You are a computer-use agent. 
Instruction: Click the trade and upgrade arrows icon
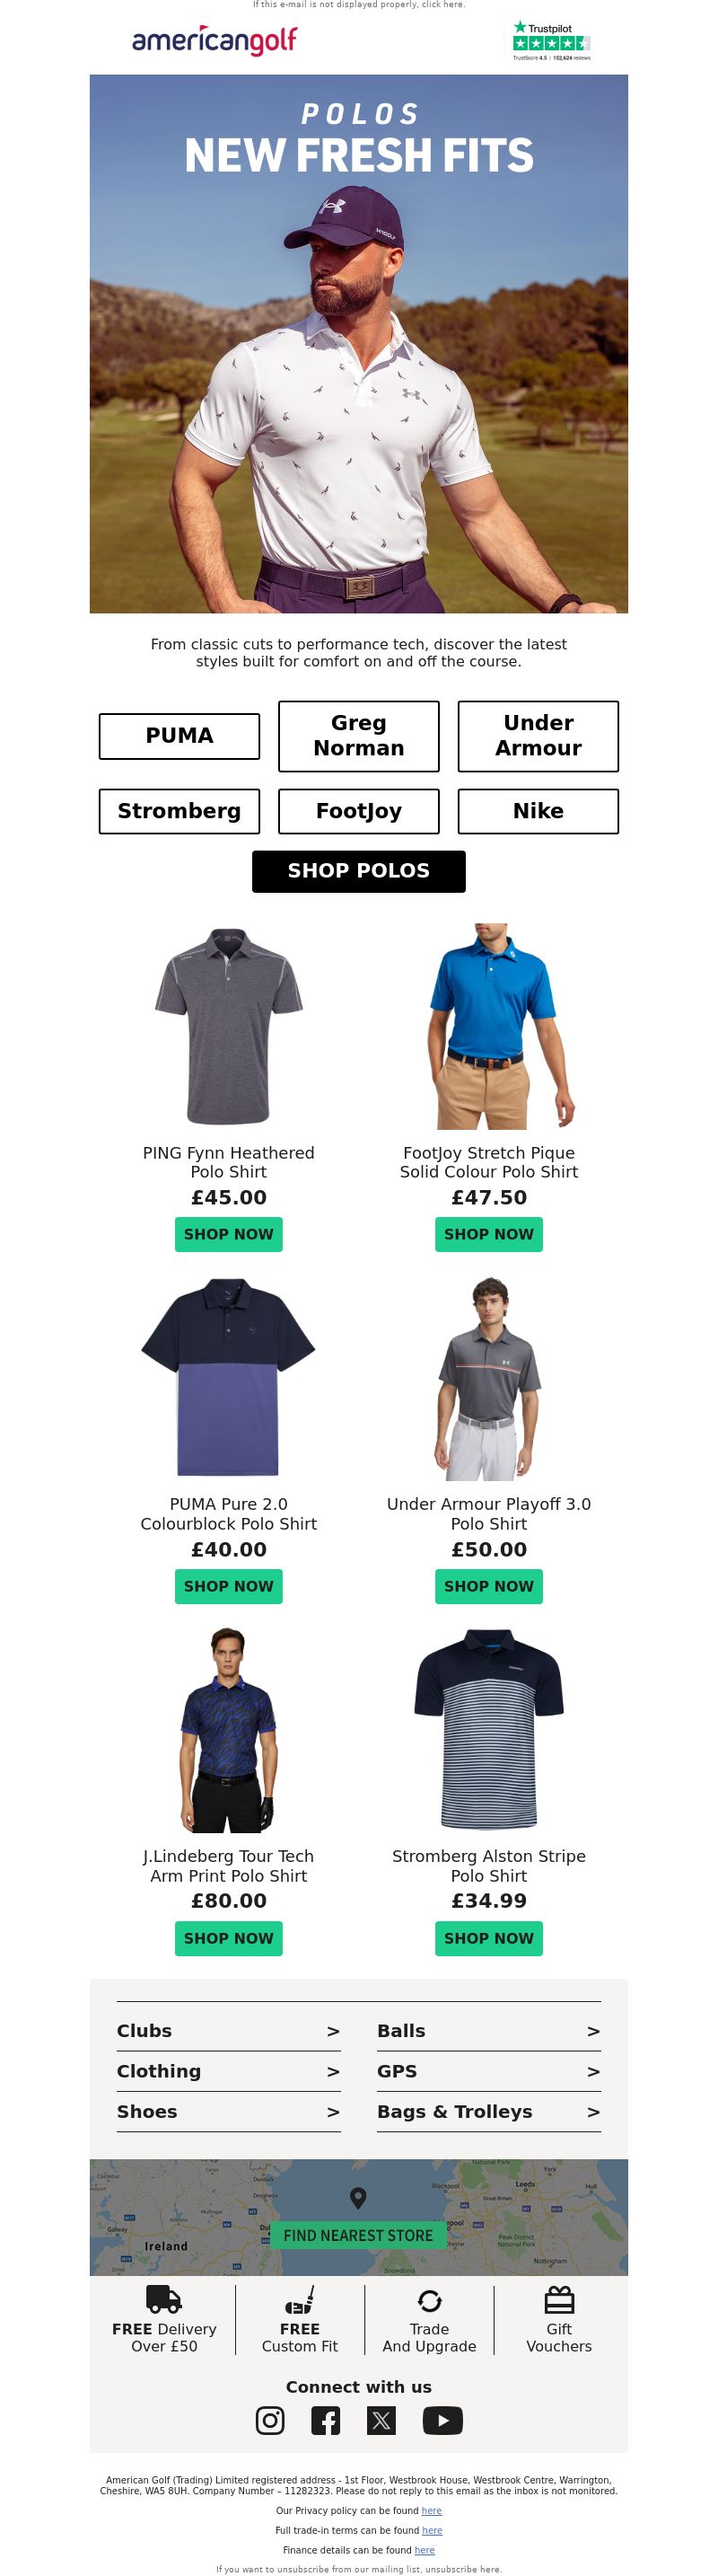[x=429, y=2301]
